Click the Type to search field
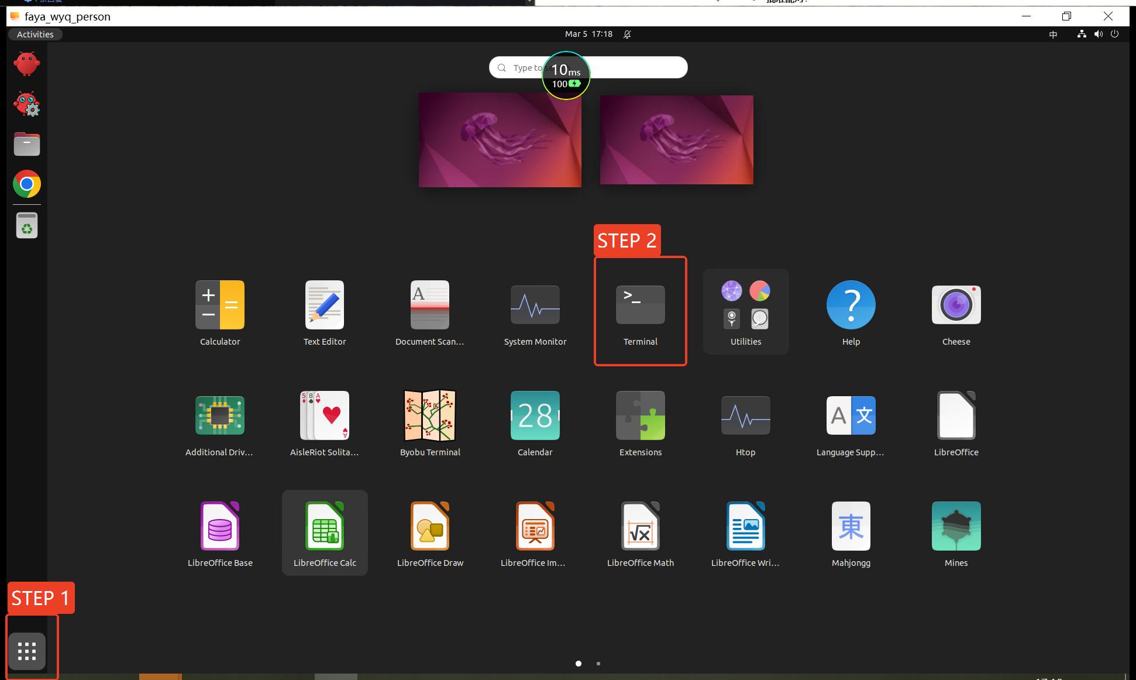Image resolution: width=1136 pixels, height=680 pixels. pyautogui.click(x=632, y=67)
